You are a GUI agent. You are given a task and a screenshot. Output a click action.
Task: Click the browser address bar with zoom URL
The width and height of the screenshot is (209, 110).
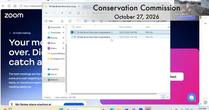31,6
